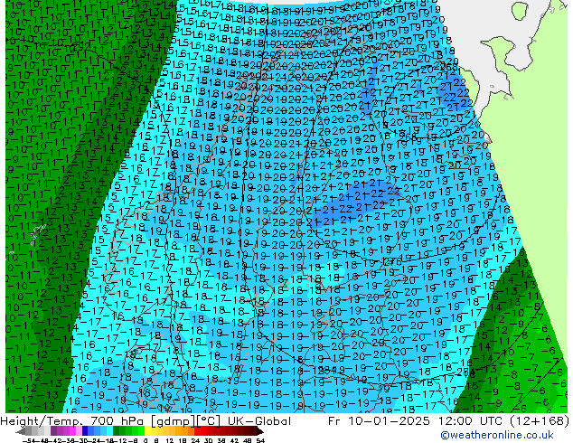573x443 pixels.
Task: Click the '[gdmp]' unit label
Action: point(173,421)
